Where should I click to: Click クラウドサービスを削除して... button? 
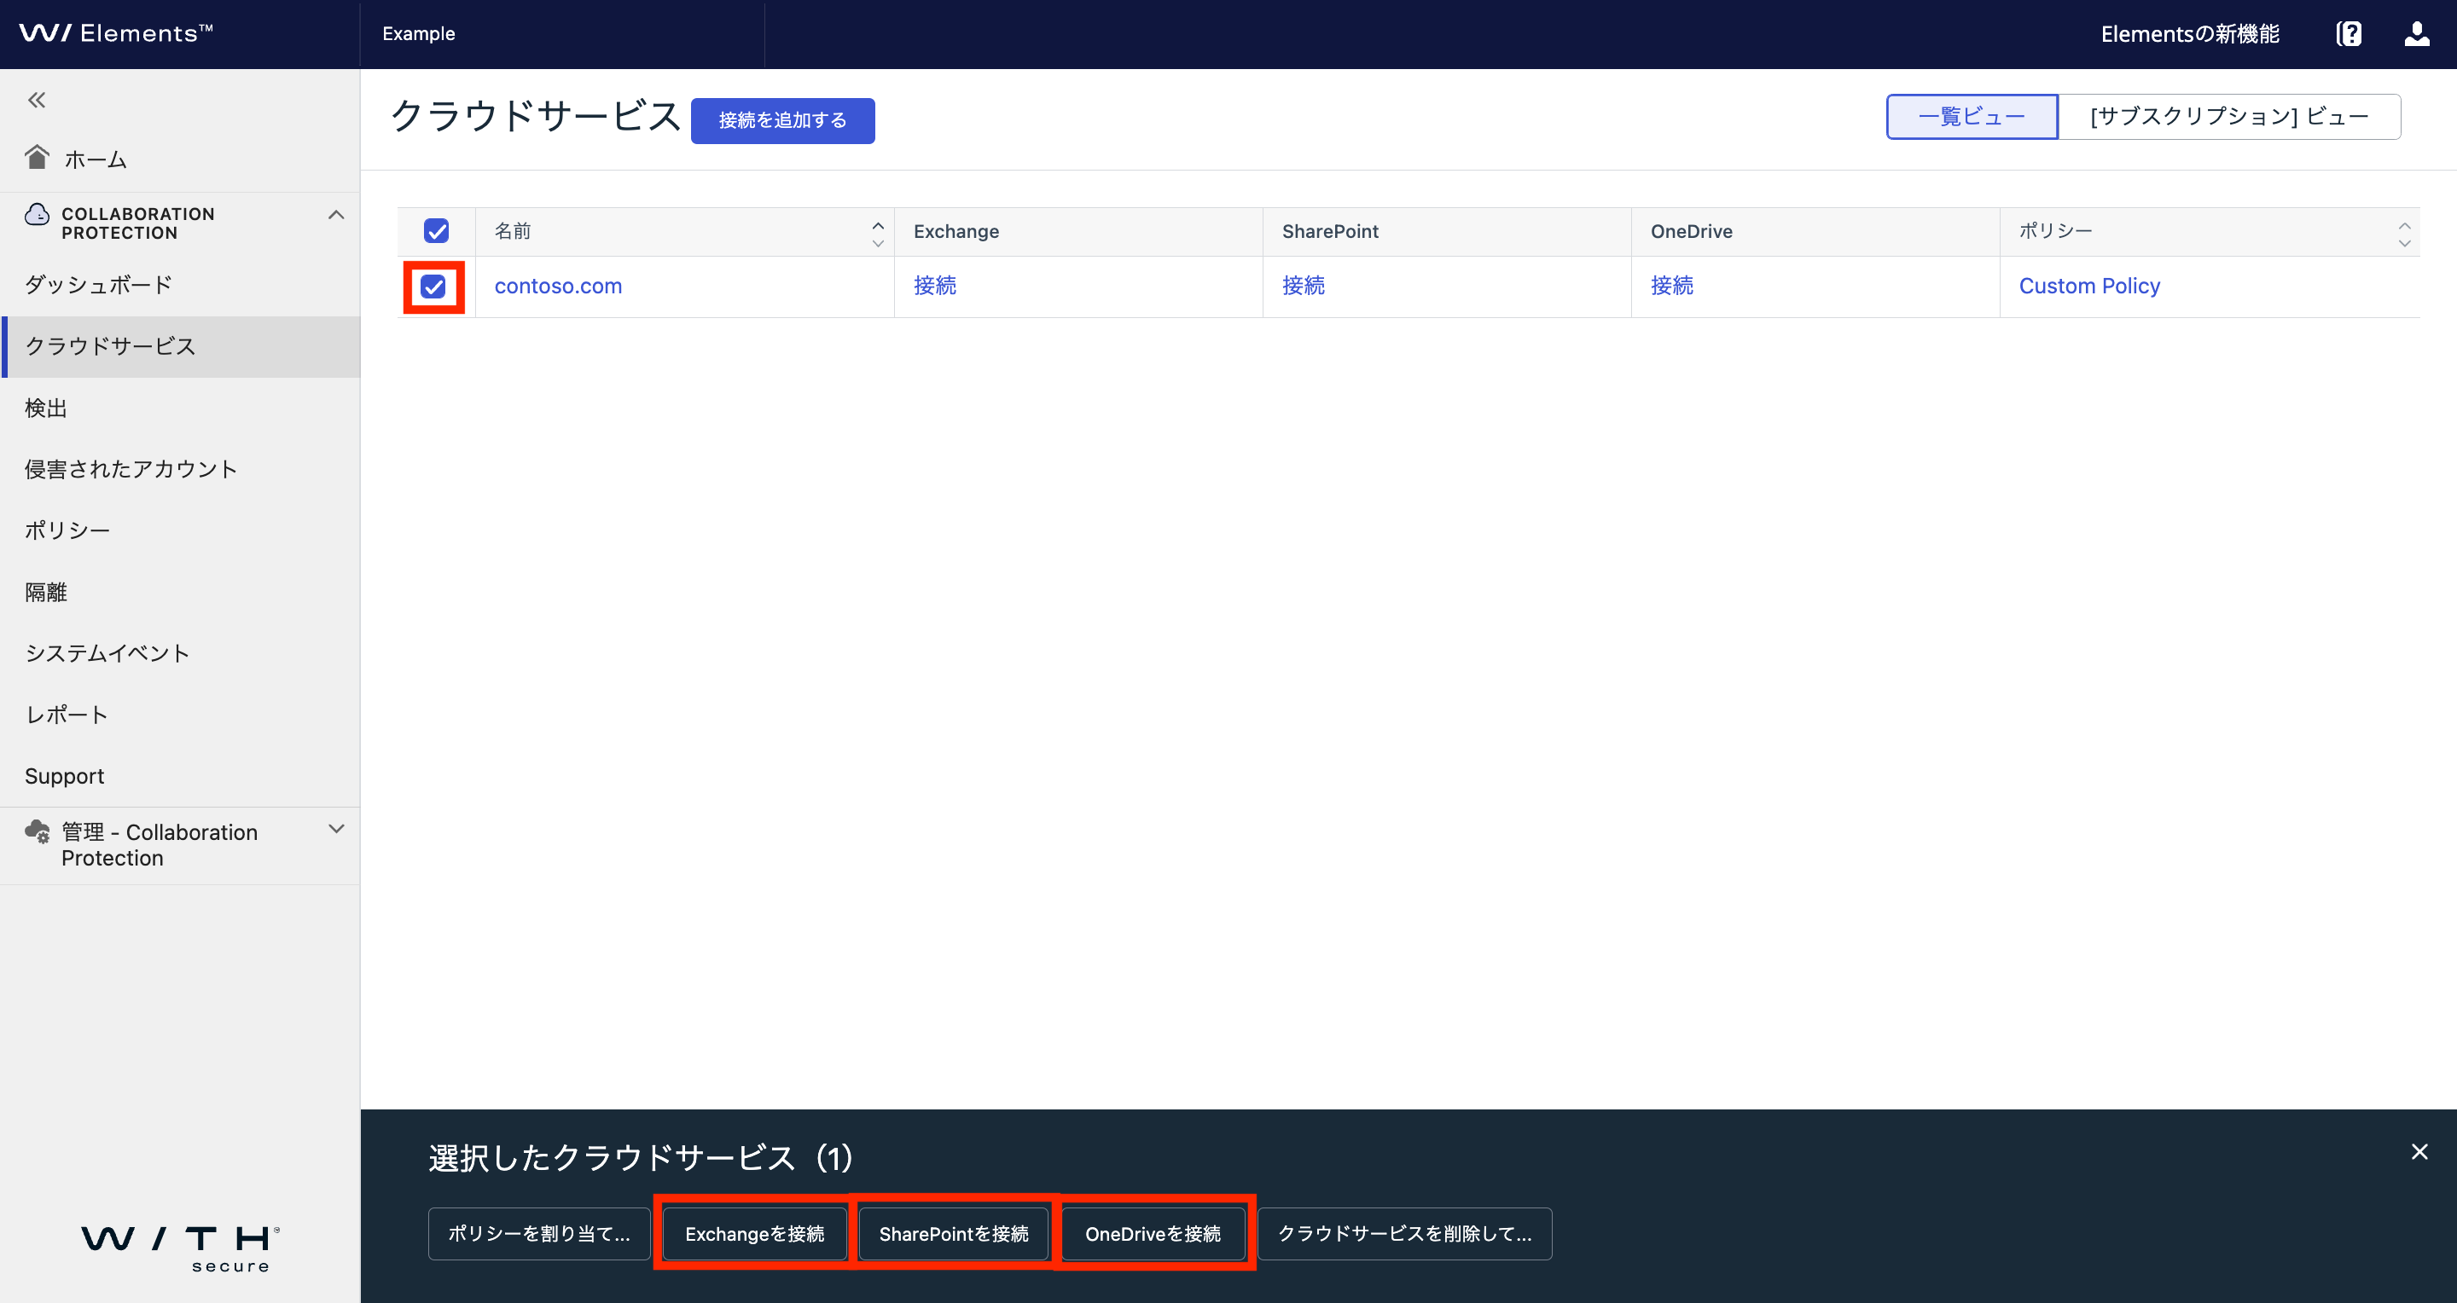1404,1233
